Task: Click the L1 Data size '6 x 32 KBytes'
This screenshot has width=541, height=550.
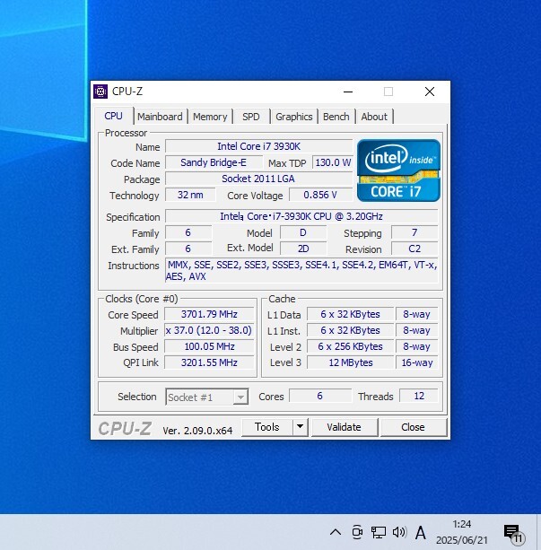Action: click(x=350, y=314)
